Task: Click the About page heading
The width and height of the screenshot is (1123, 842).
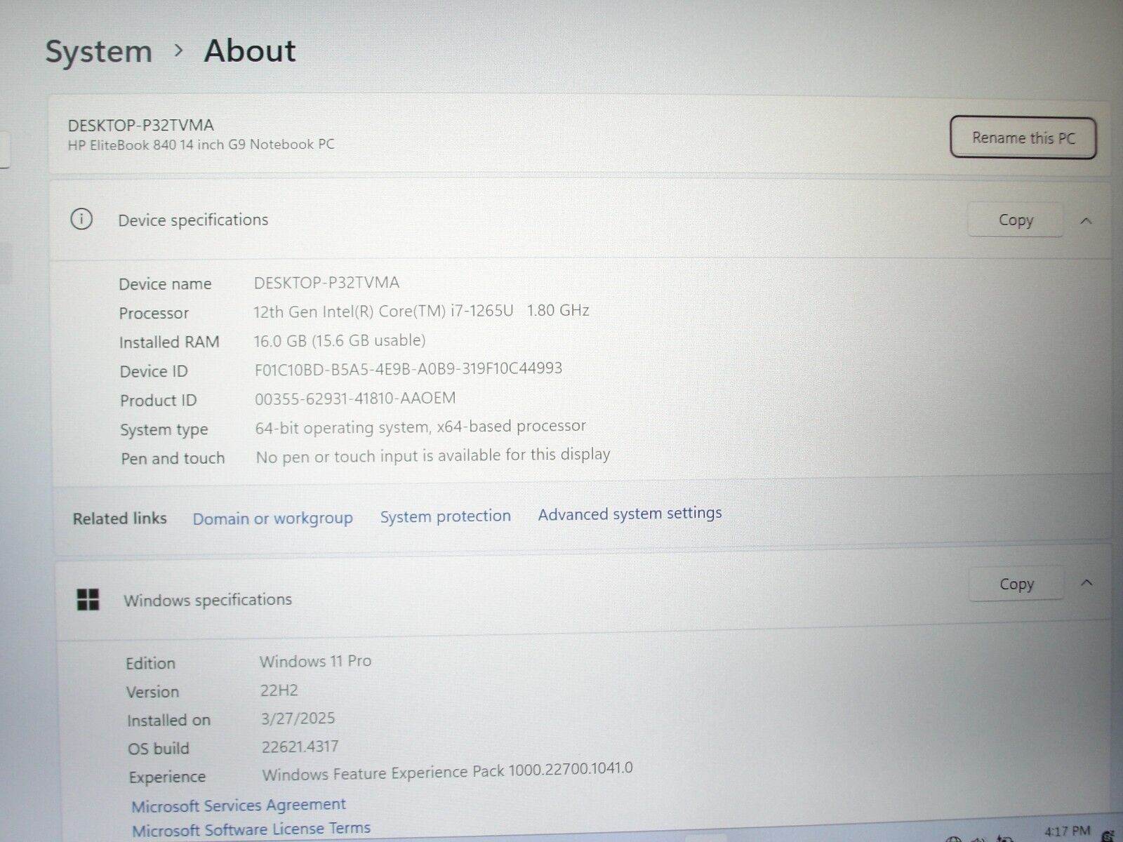Action: 250,51
